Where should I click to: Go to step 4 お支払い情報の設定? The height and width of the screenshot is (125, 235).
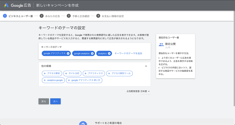(110, 16)
